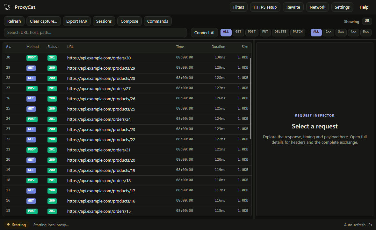The image size is (376, 230).
Task: Open the Sessions list
Action: point(104,21)
